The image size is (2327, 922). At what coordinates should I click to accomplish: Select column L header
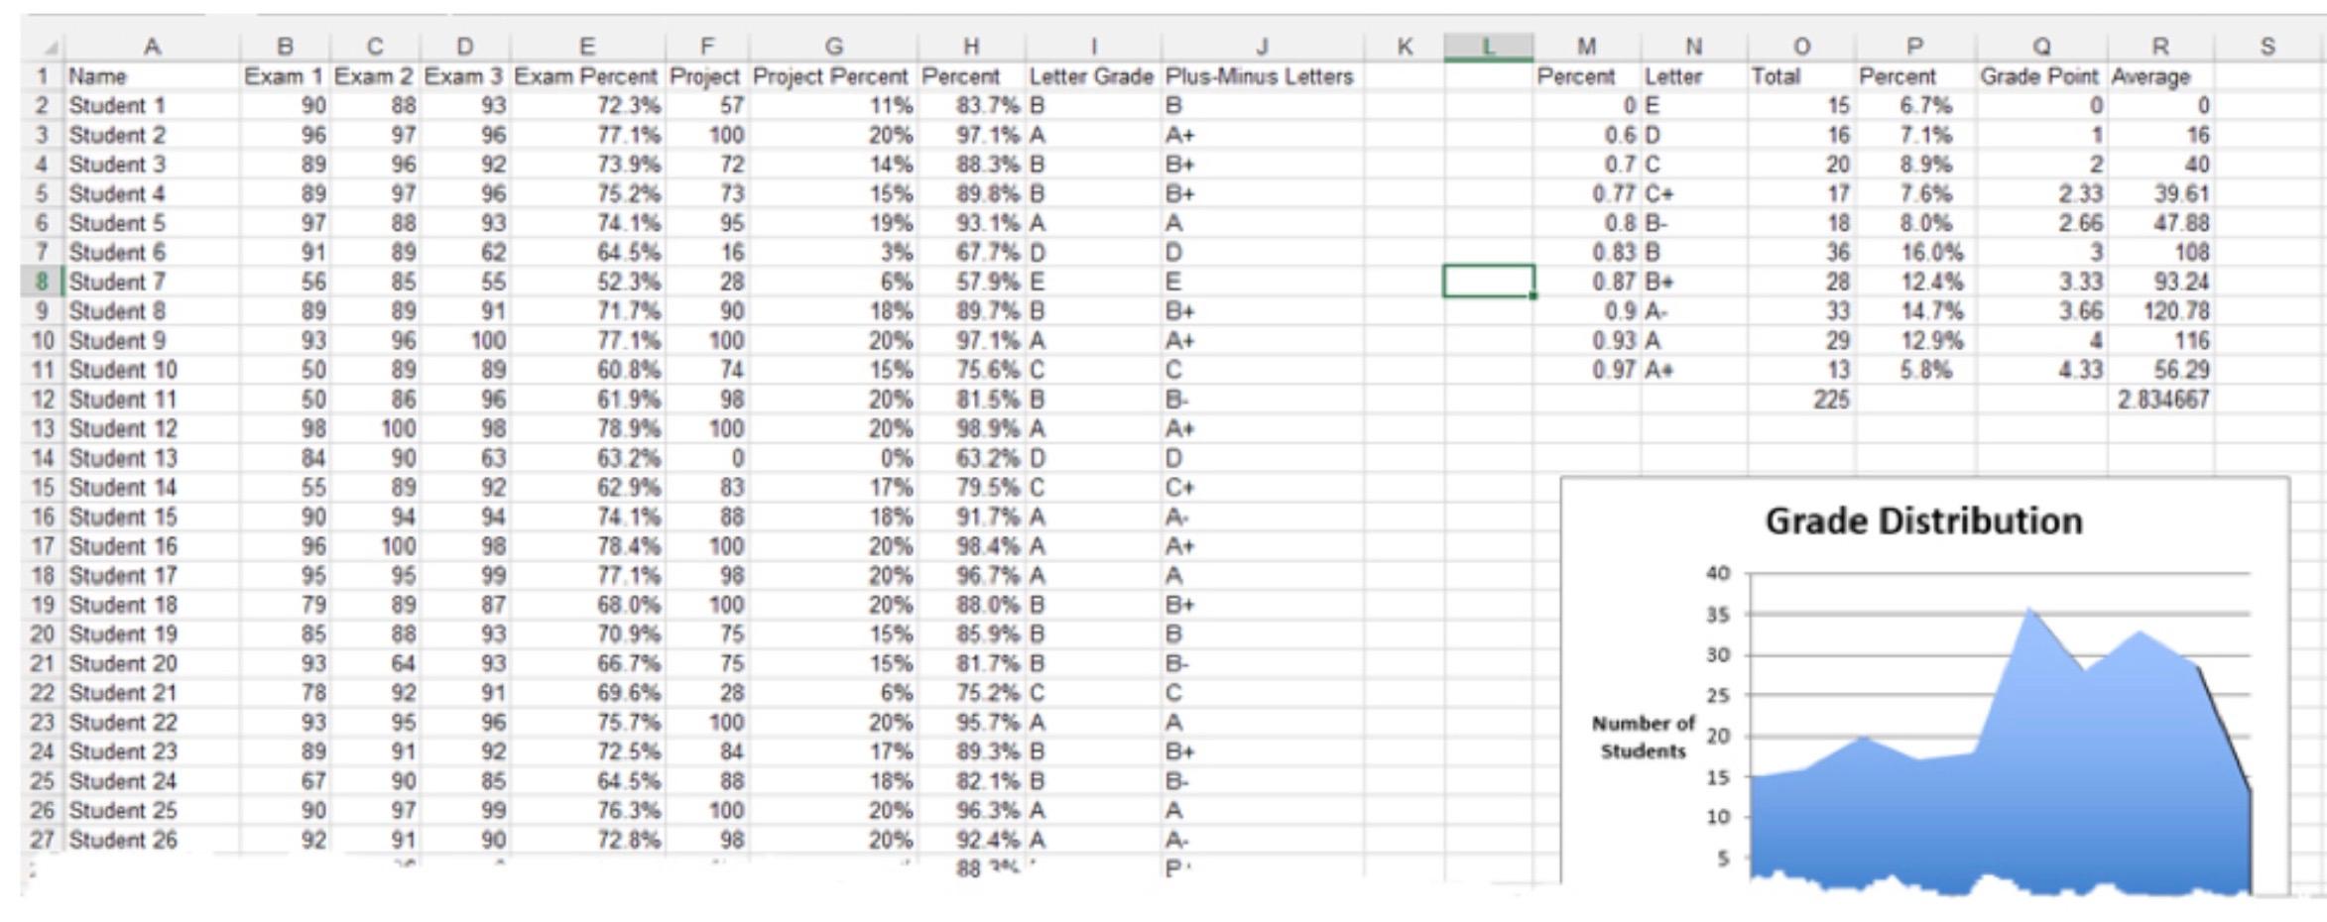[x=1488, y=46]
